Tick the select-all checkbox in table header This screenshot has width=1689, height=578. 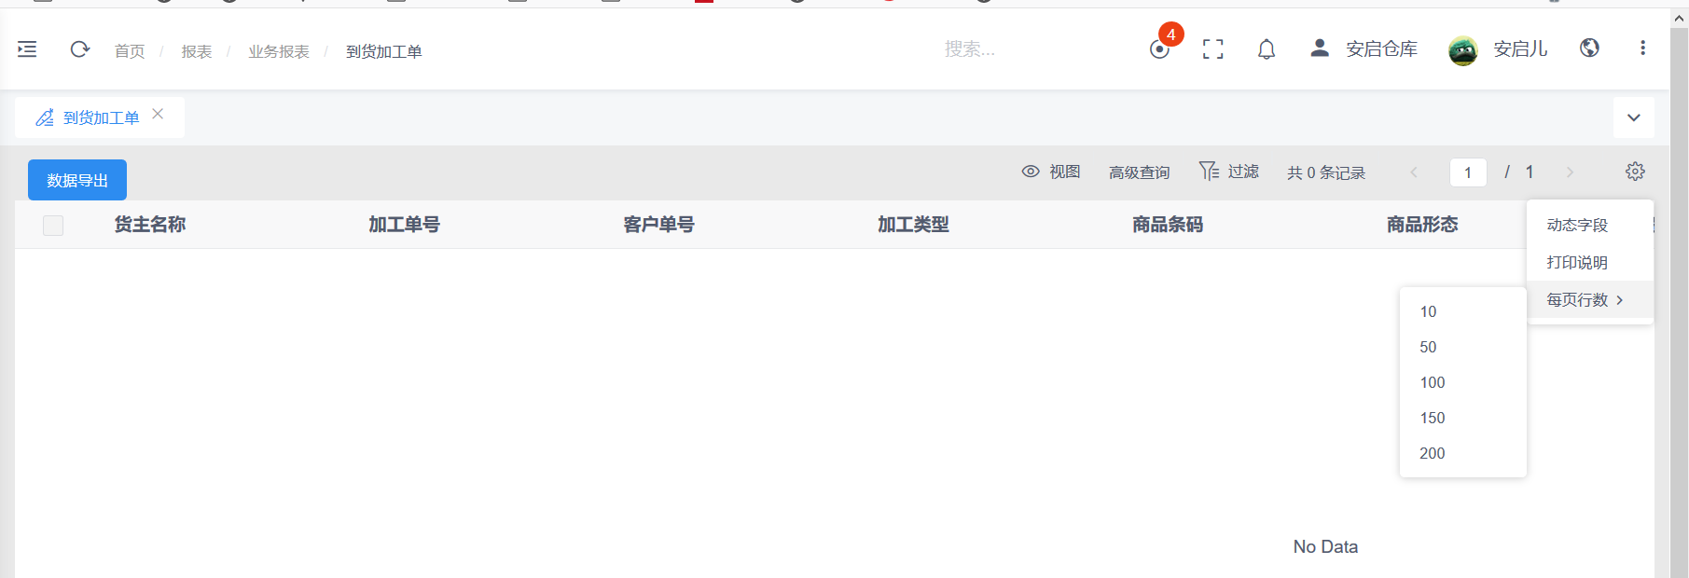[x=53, y=225]
